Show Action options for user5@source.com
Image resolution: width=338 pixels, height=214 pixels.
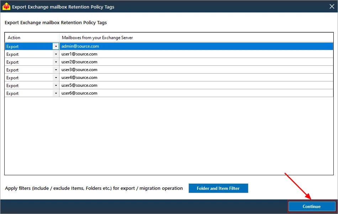[x=56, y=85]
